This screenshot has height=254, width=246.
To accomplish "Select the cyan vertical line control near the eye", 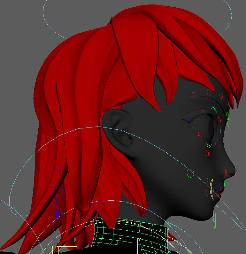I will tap(220, 129).
